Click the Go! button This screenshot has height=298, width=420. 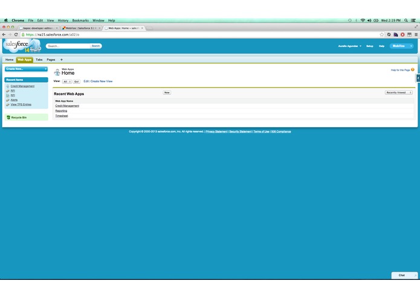(76, 81)
